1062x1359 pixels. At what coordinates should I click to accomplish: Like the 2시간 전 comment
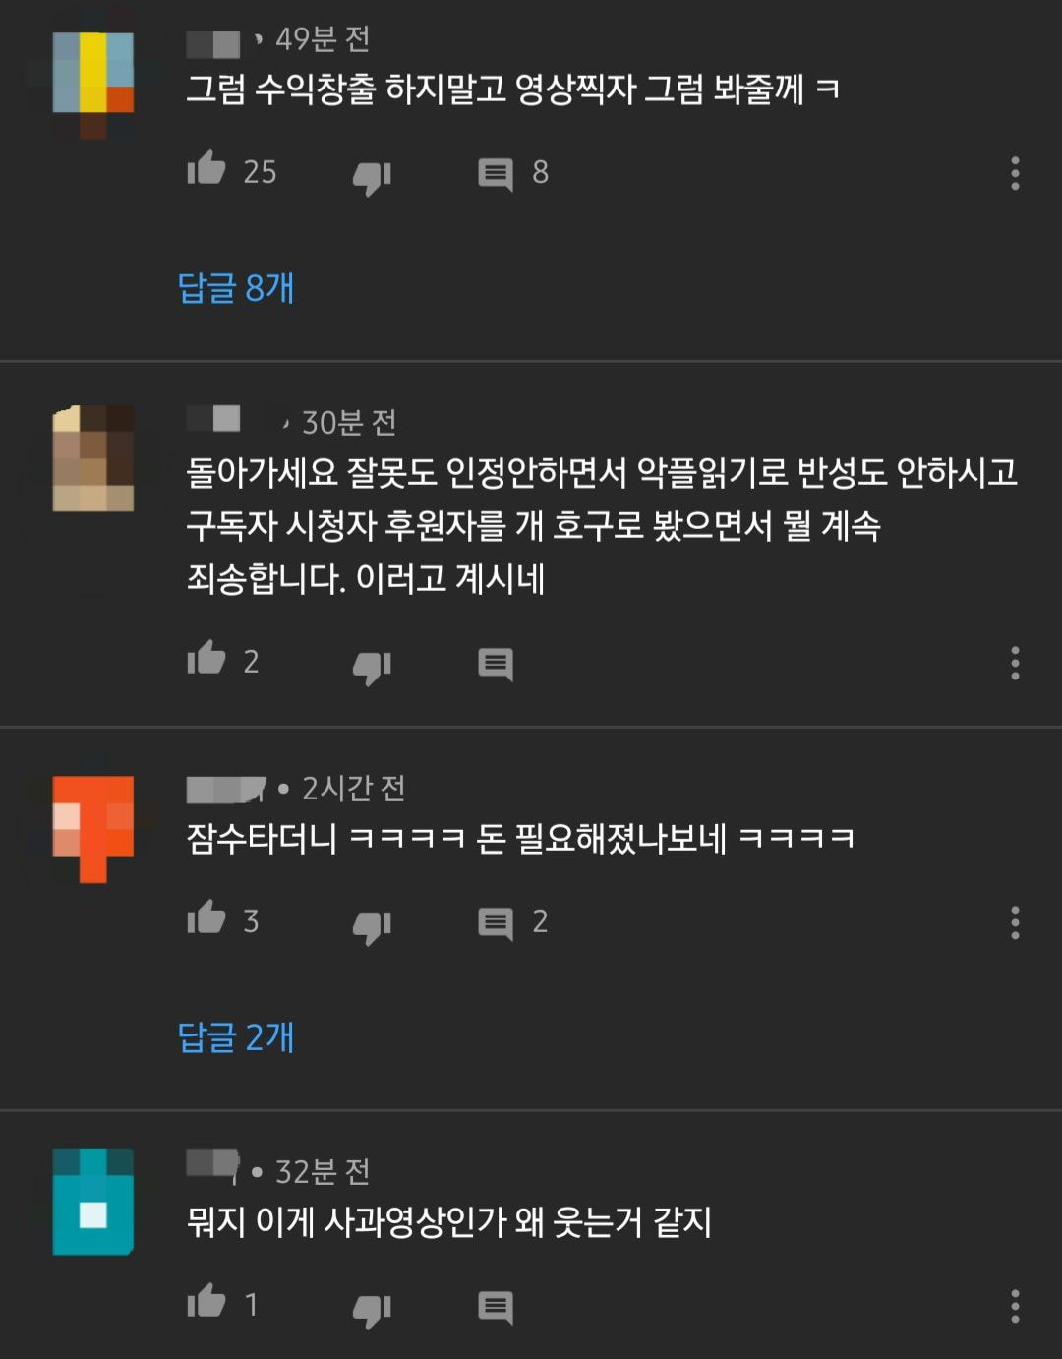pyautogui.click(x=206, y=917)
